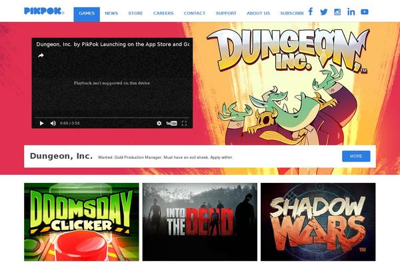Open PikPok's Twitter profile
Viewport: 400px width, 267px height.
coord(324,12)
